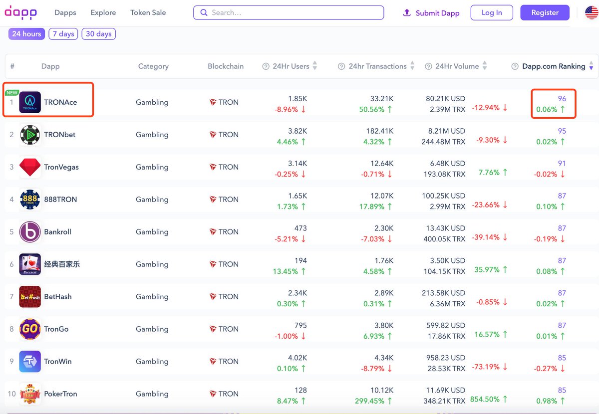The width and height of the screenshot is (599, 414).
Task: Click the 854.50% volume change value
Action: point(485,399)
